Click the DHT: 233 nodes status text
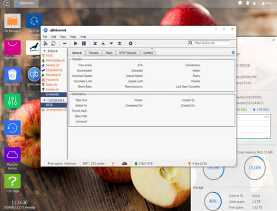Viewport: 277px width, 211px height. (x=94, y=163)
